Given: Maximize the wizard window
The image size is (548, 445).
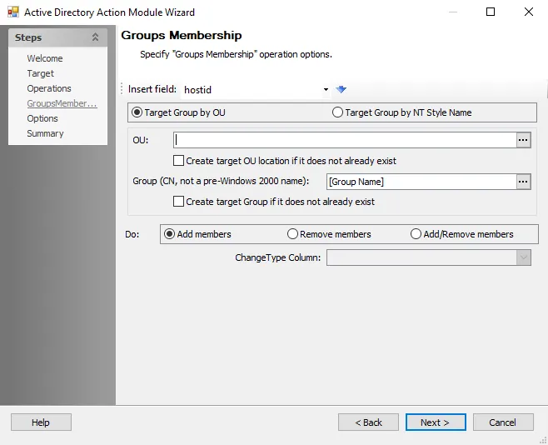Looking at the screenshot, I should (491, 12).
